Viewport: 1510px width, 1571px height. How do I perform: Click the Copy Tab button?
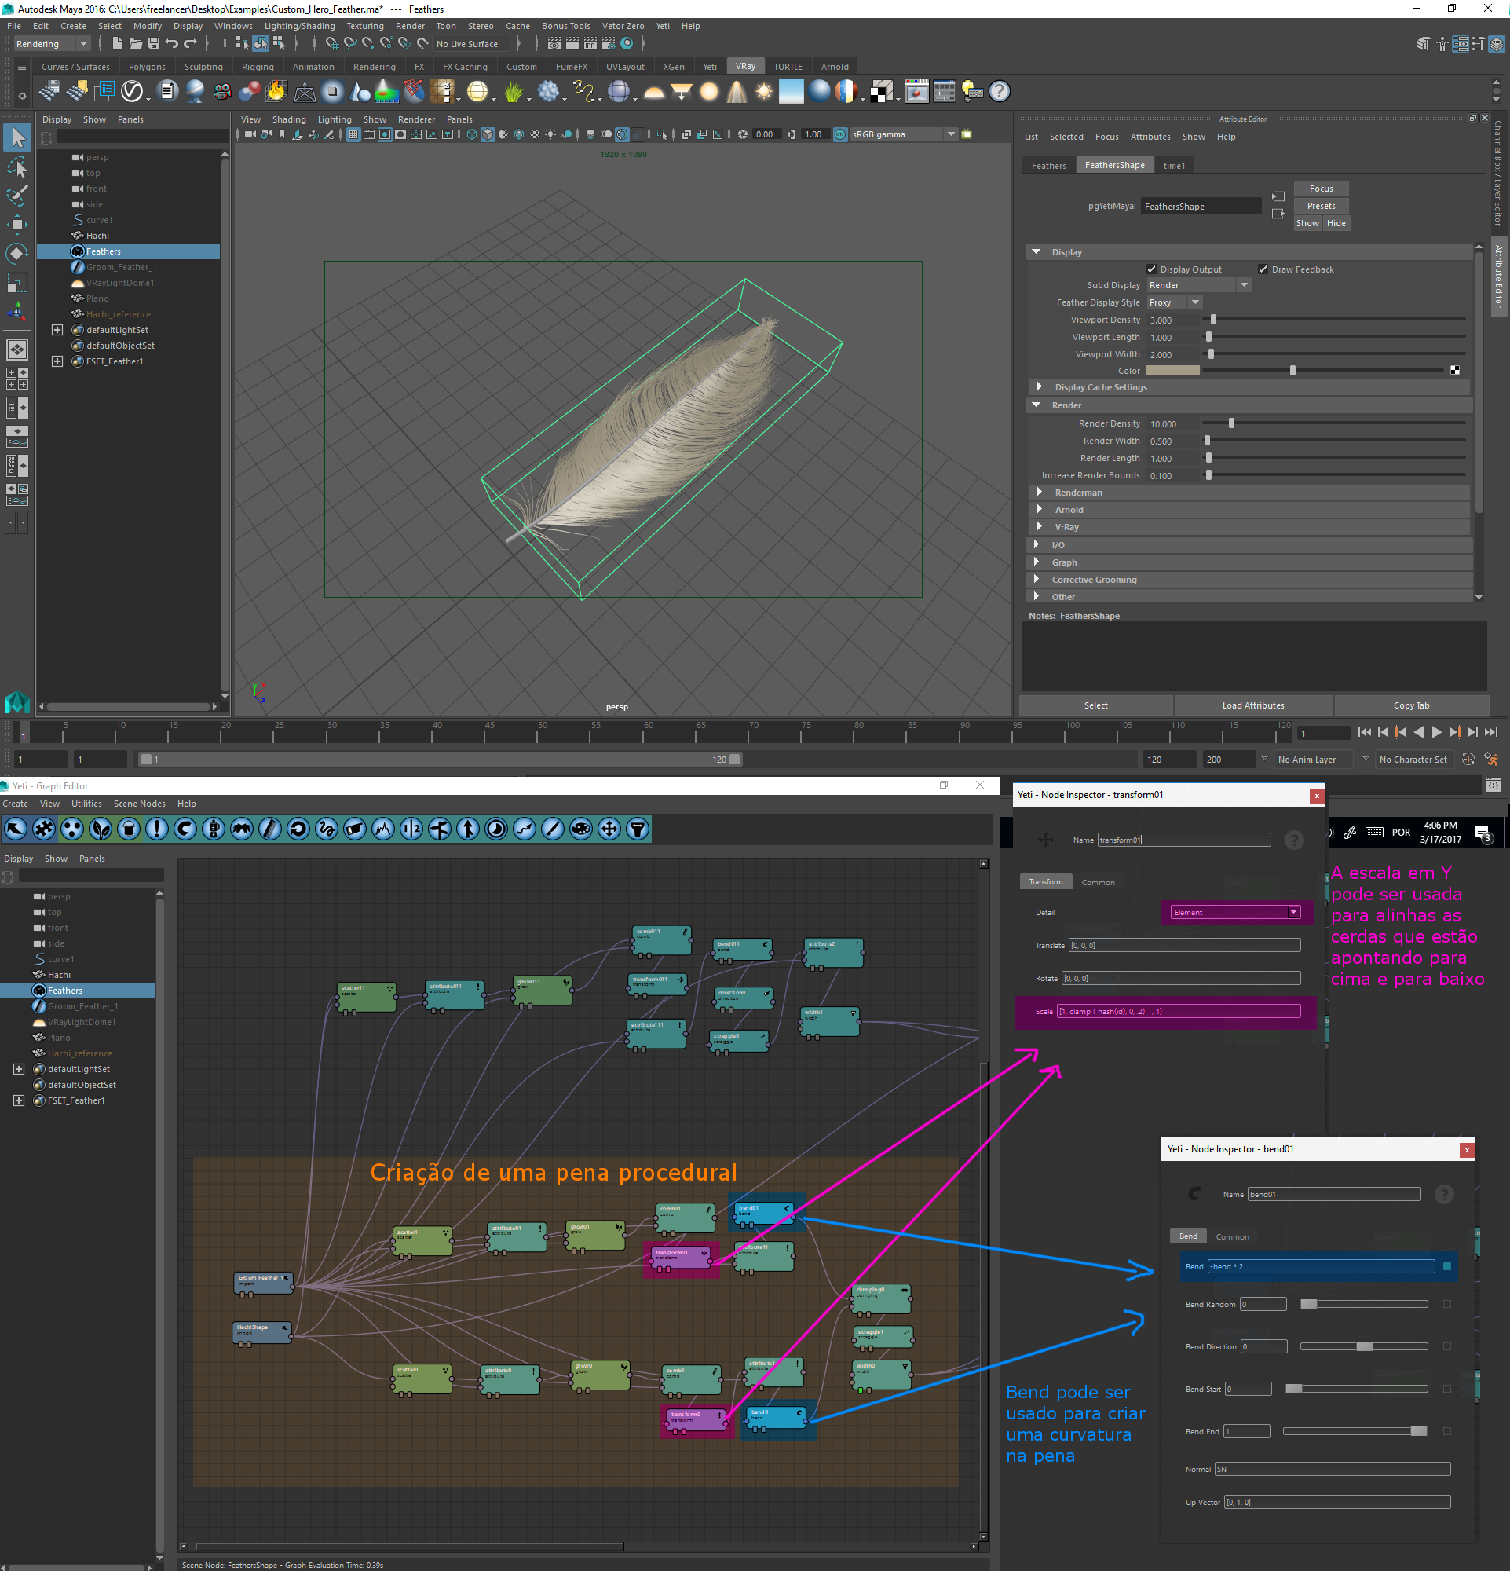click(1411, 705)
